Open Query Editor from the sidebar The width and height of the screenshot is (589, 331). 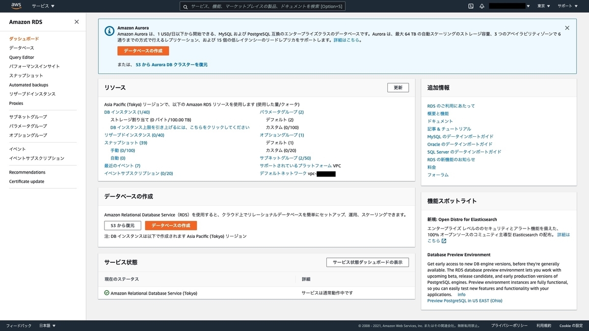point(22,57)
